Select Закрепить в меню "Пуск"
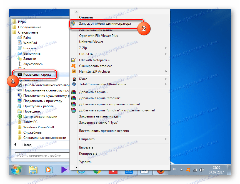 click(99, 122)
